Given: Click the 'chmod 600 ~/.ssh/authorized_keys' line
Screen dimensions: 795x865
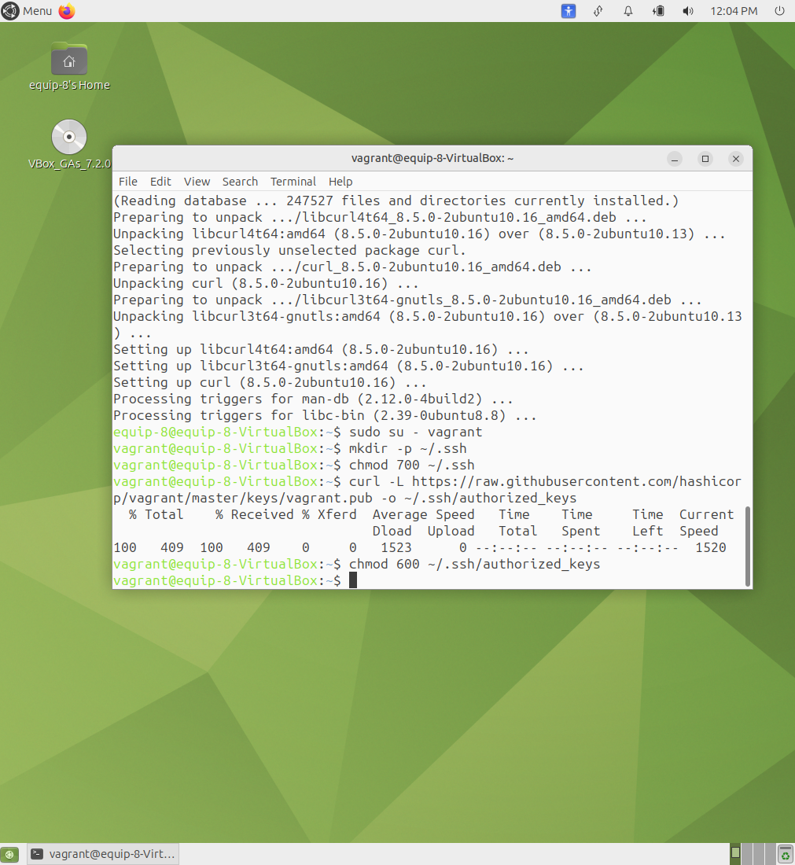Looking at the screenshot, I should tap(357, 565).
